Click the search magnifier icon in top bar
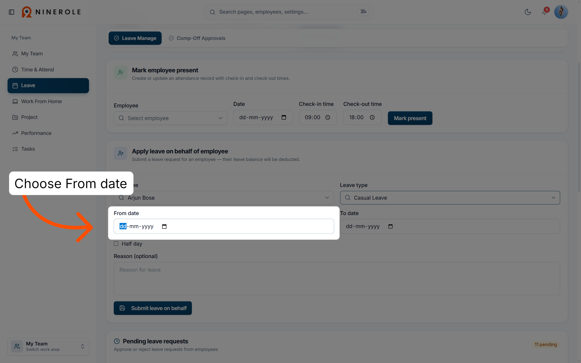Image resolution: width=581 pixels, height=363 pixels. [x=212, y=12]
